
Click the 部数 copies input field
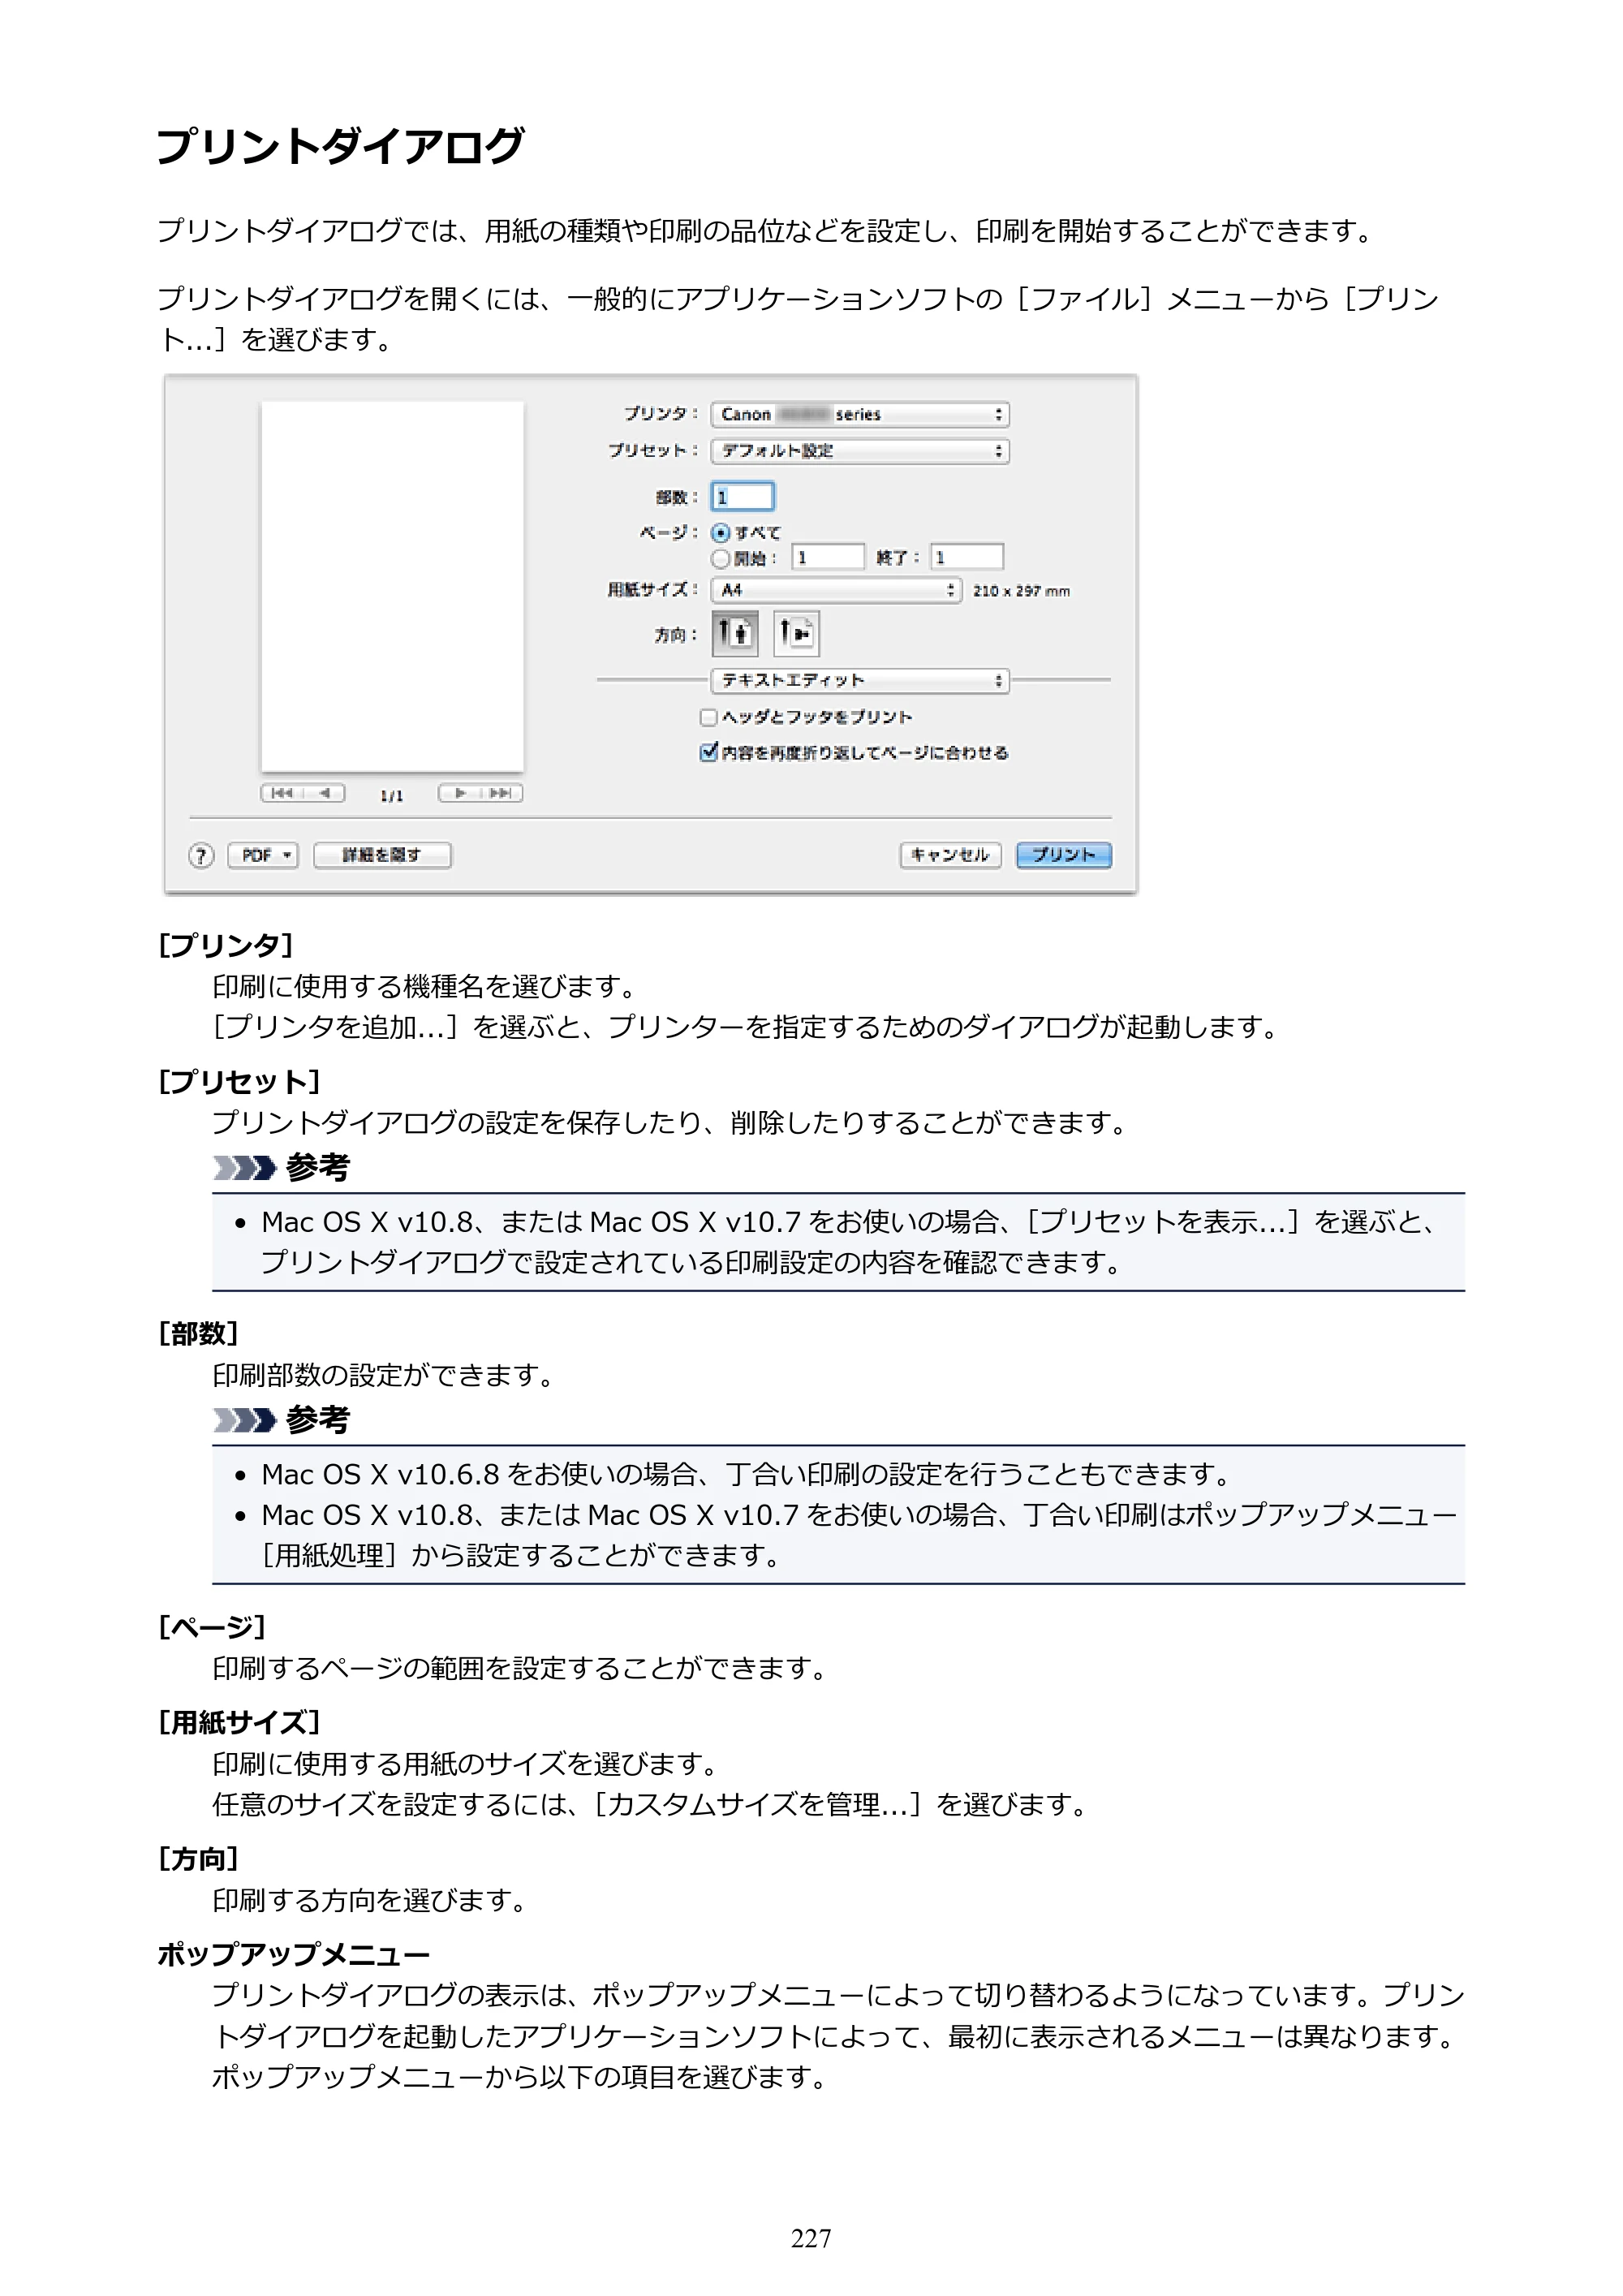tap(743, 497)
